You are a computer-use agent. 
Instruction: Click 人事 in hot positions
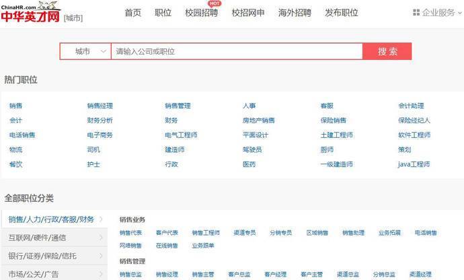pos(249,106)
